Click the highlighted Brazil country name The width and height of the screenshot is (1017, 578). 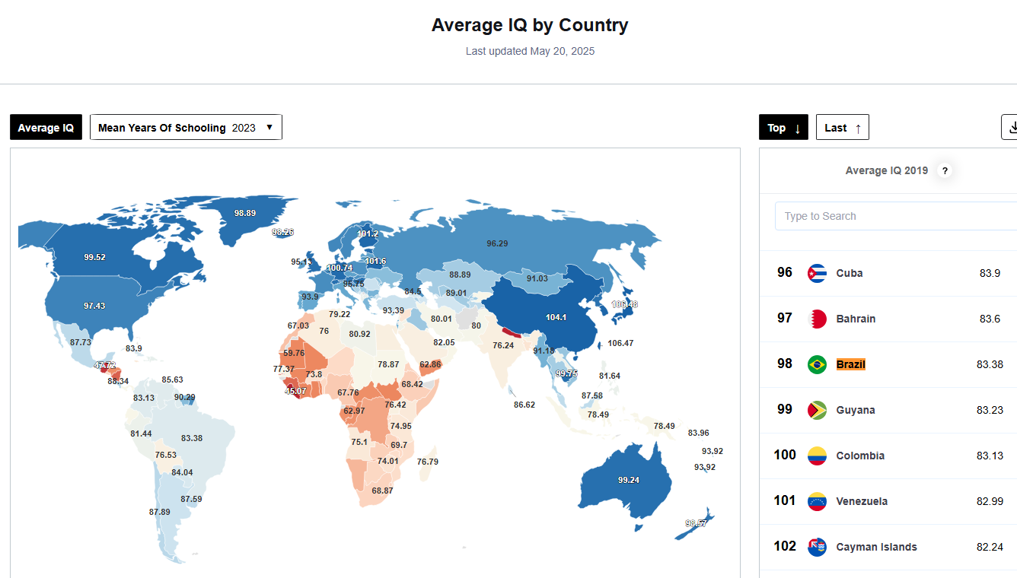coord(851,364)
